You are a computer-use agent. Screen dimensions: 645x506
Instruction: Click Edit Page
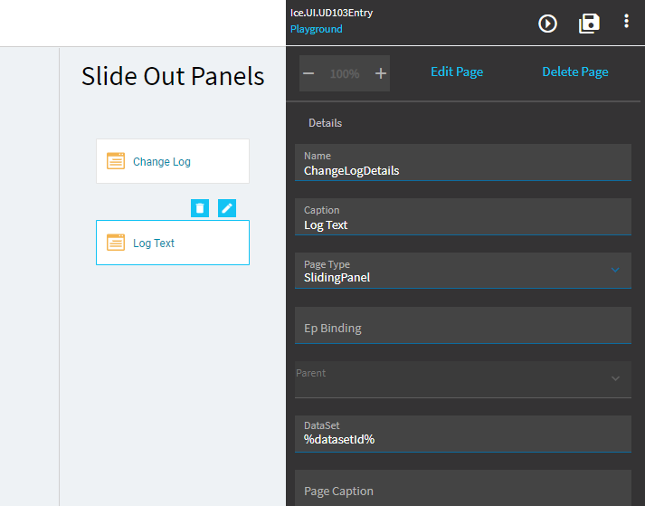click(x=457, y=72)
